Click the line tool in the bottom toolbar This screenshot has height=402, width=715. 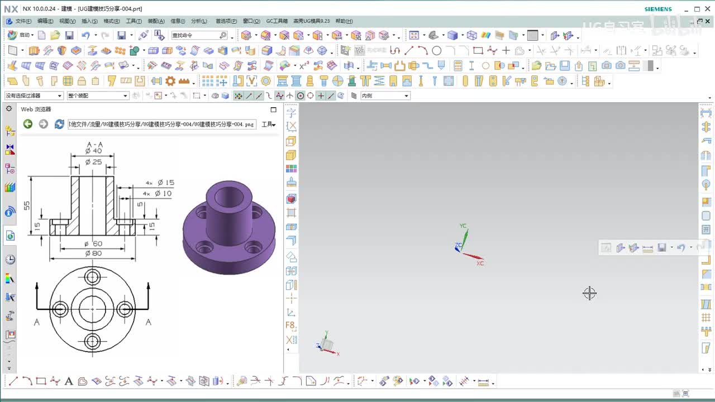click(13, 381)
